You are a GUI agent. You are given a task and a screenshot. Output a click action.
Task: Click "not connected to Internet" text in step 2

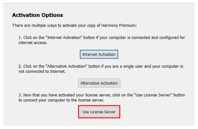point(42,71)
